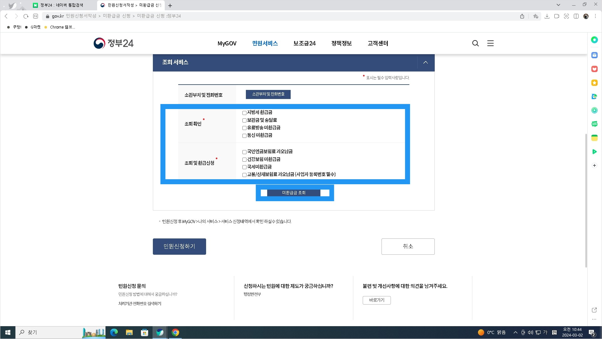Check the 통신 미환급금 checkbox
This screenshot has height=339, width=602.
(x=244, y=136)
